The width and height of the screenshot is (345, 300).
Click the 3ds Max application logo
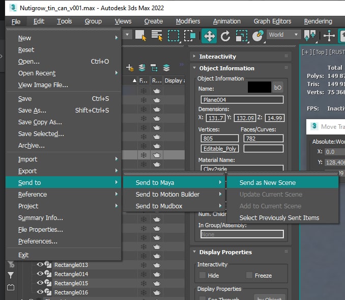[13, 8]
